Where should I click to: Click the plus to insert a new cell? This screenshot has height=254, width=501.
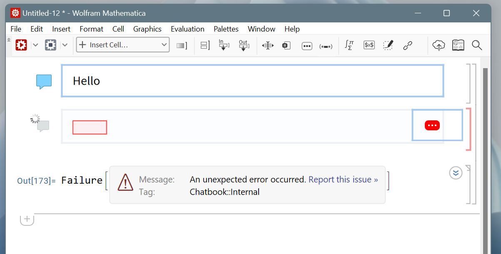[27, 219]
